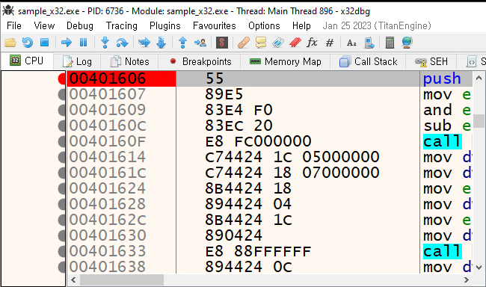Click the horizontal scrollbar thumb
The width and height of the screenshot is (486, 287).
point(122,280)
